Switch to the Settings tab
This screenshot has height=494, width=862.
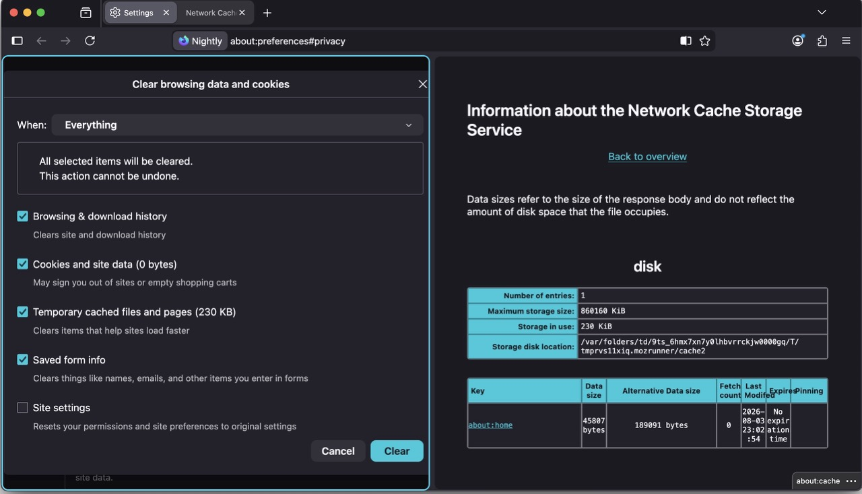[x=141, y=13]
